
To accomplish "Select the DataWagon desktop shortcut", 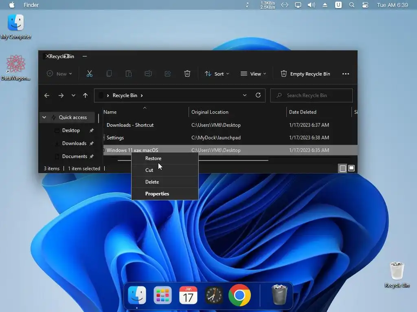I will click(16, 67).
